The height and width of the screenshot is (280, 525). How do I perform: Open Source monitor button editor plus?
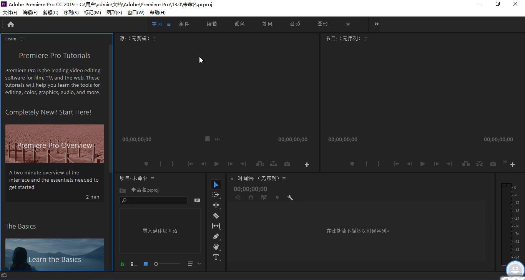pos(307,164)
